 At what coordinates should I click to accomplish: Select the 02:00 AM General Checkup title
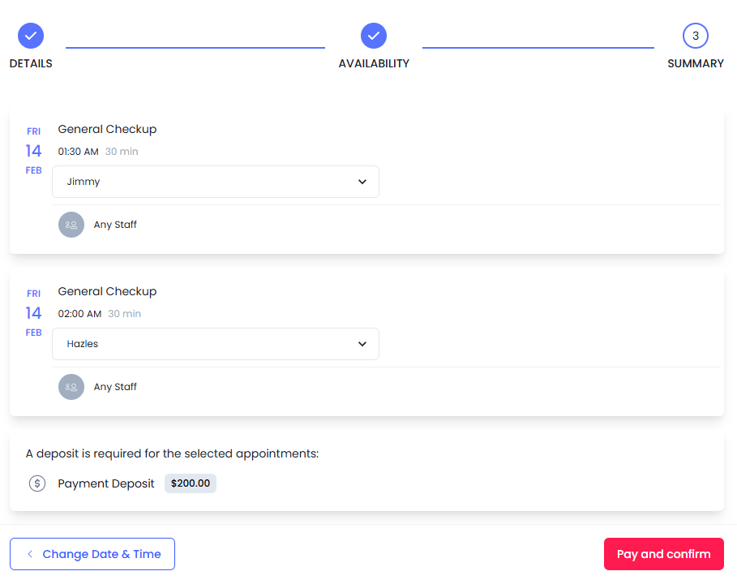click(107, 291)
